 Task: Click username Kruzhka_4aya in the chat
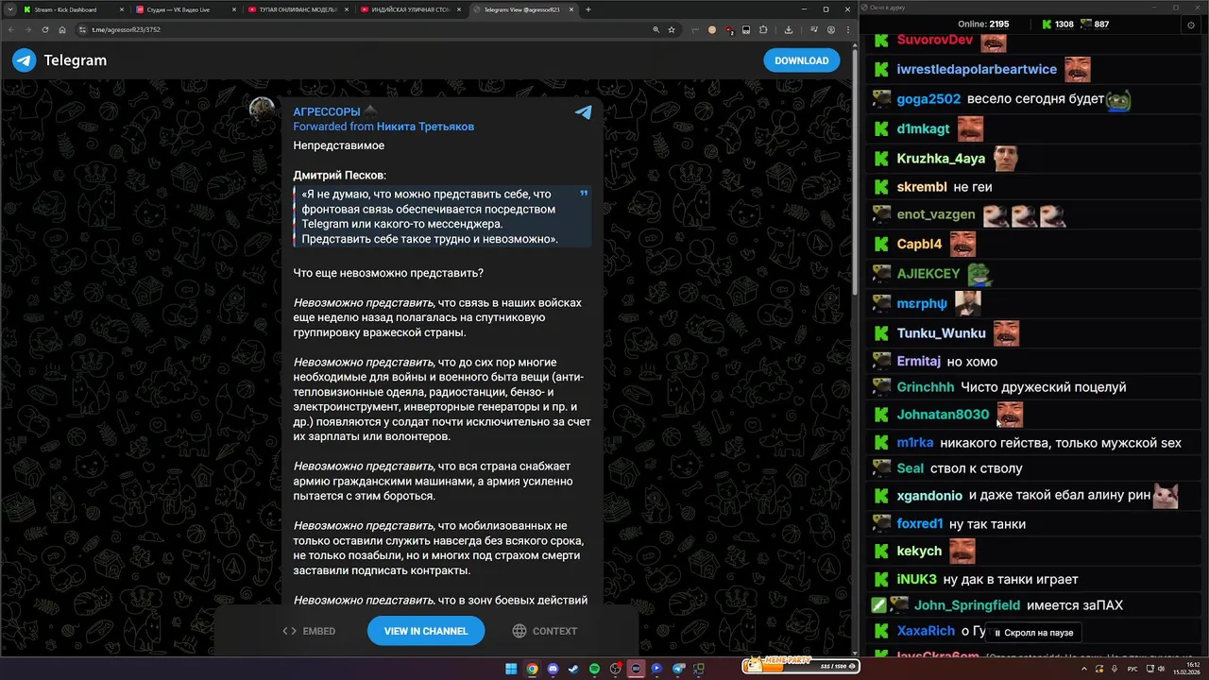click(x=941, y=159)
